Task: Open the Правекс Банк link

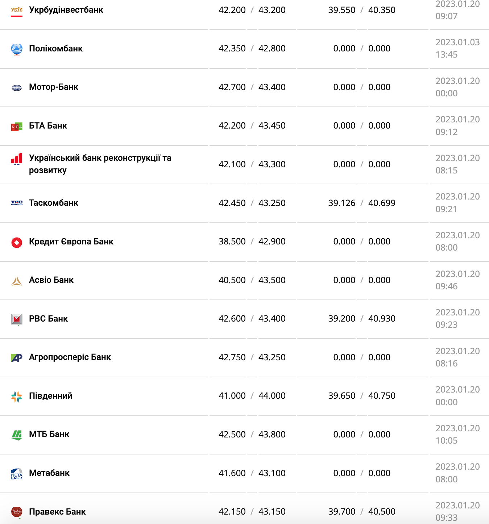Action: click(x=57, y=512)
